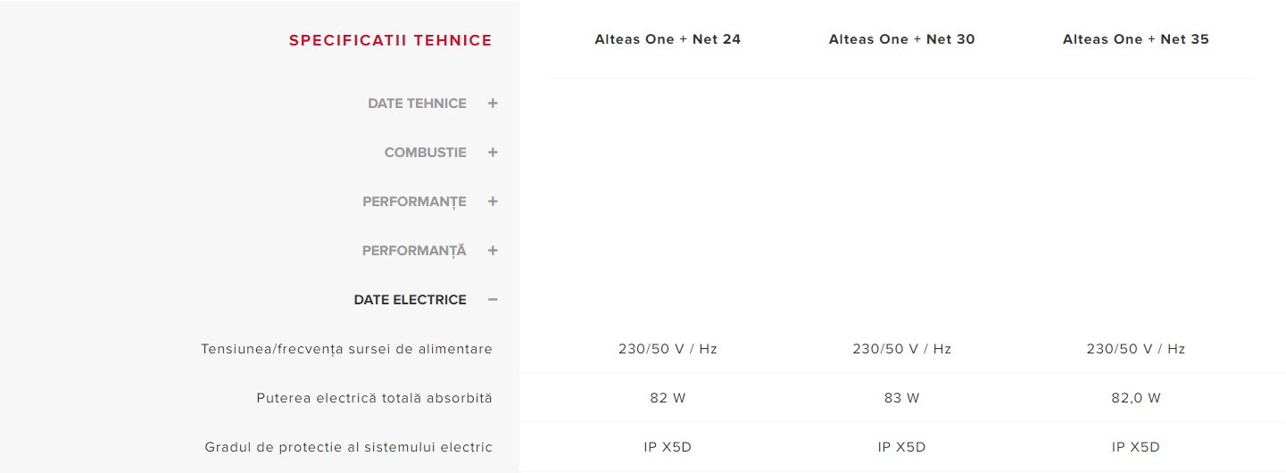Click the Gradul de protecție al sistemului electric label

[x=348, y=447]
